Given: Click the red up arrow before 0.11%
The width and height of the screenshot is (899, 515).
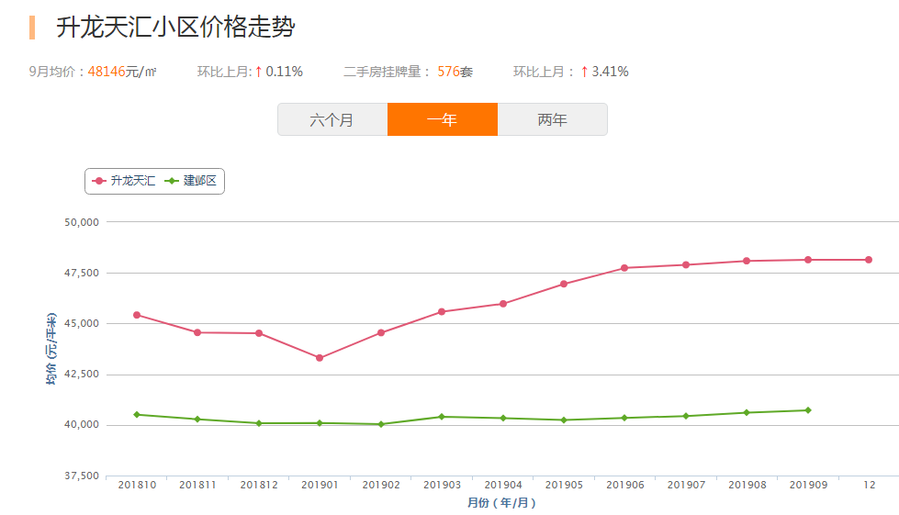Looking at the screenshot, I should click(259, 72).
